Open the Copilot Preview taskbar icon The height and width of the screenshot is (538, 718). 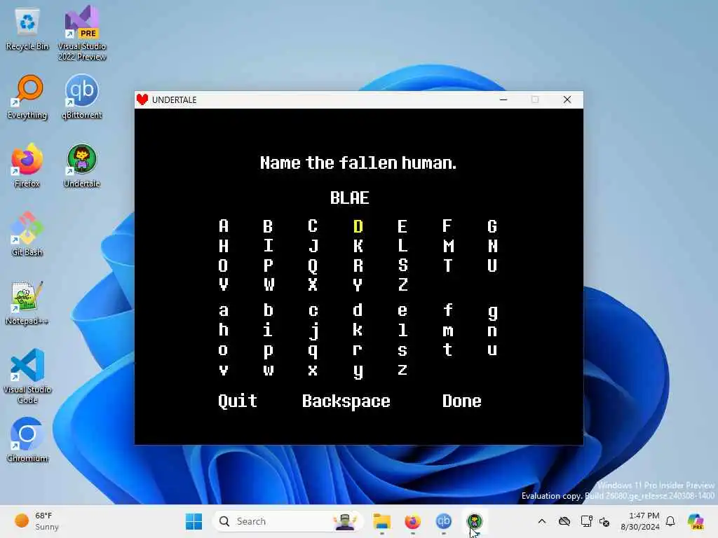[x=696, y=521]
